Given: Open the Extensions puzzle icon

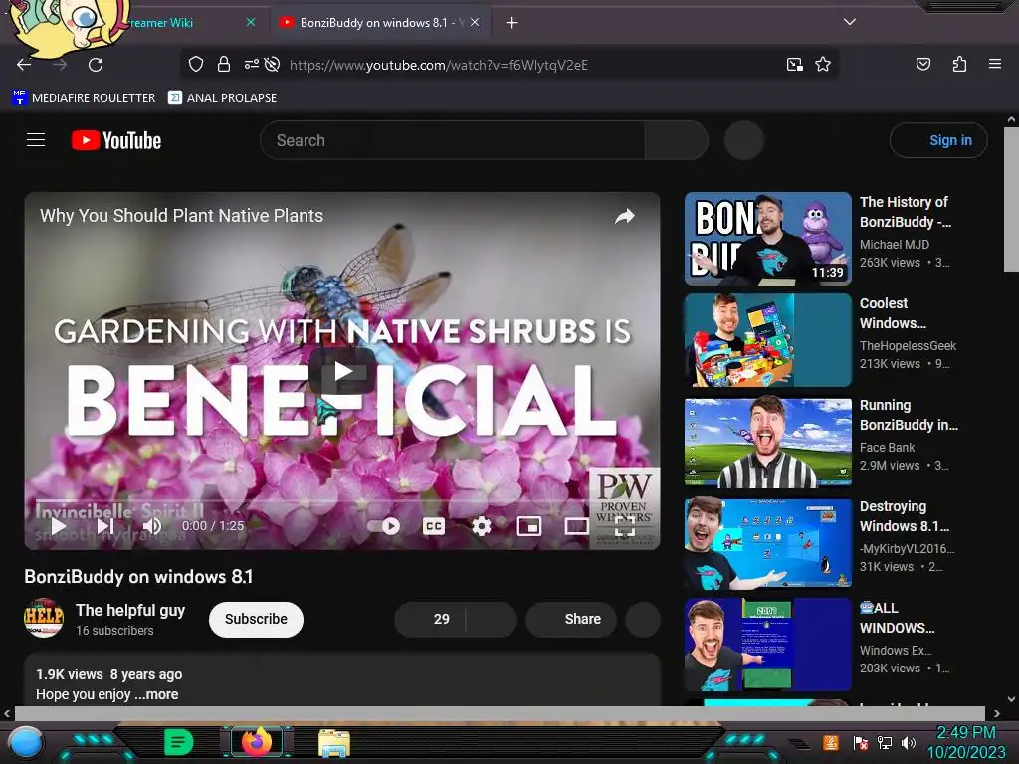Looking at the screenshot, I should click(x=959, y=64).
